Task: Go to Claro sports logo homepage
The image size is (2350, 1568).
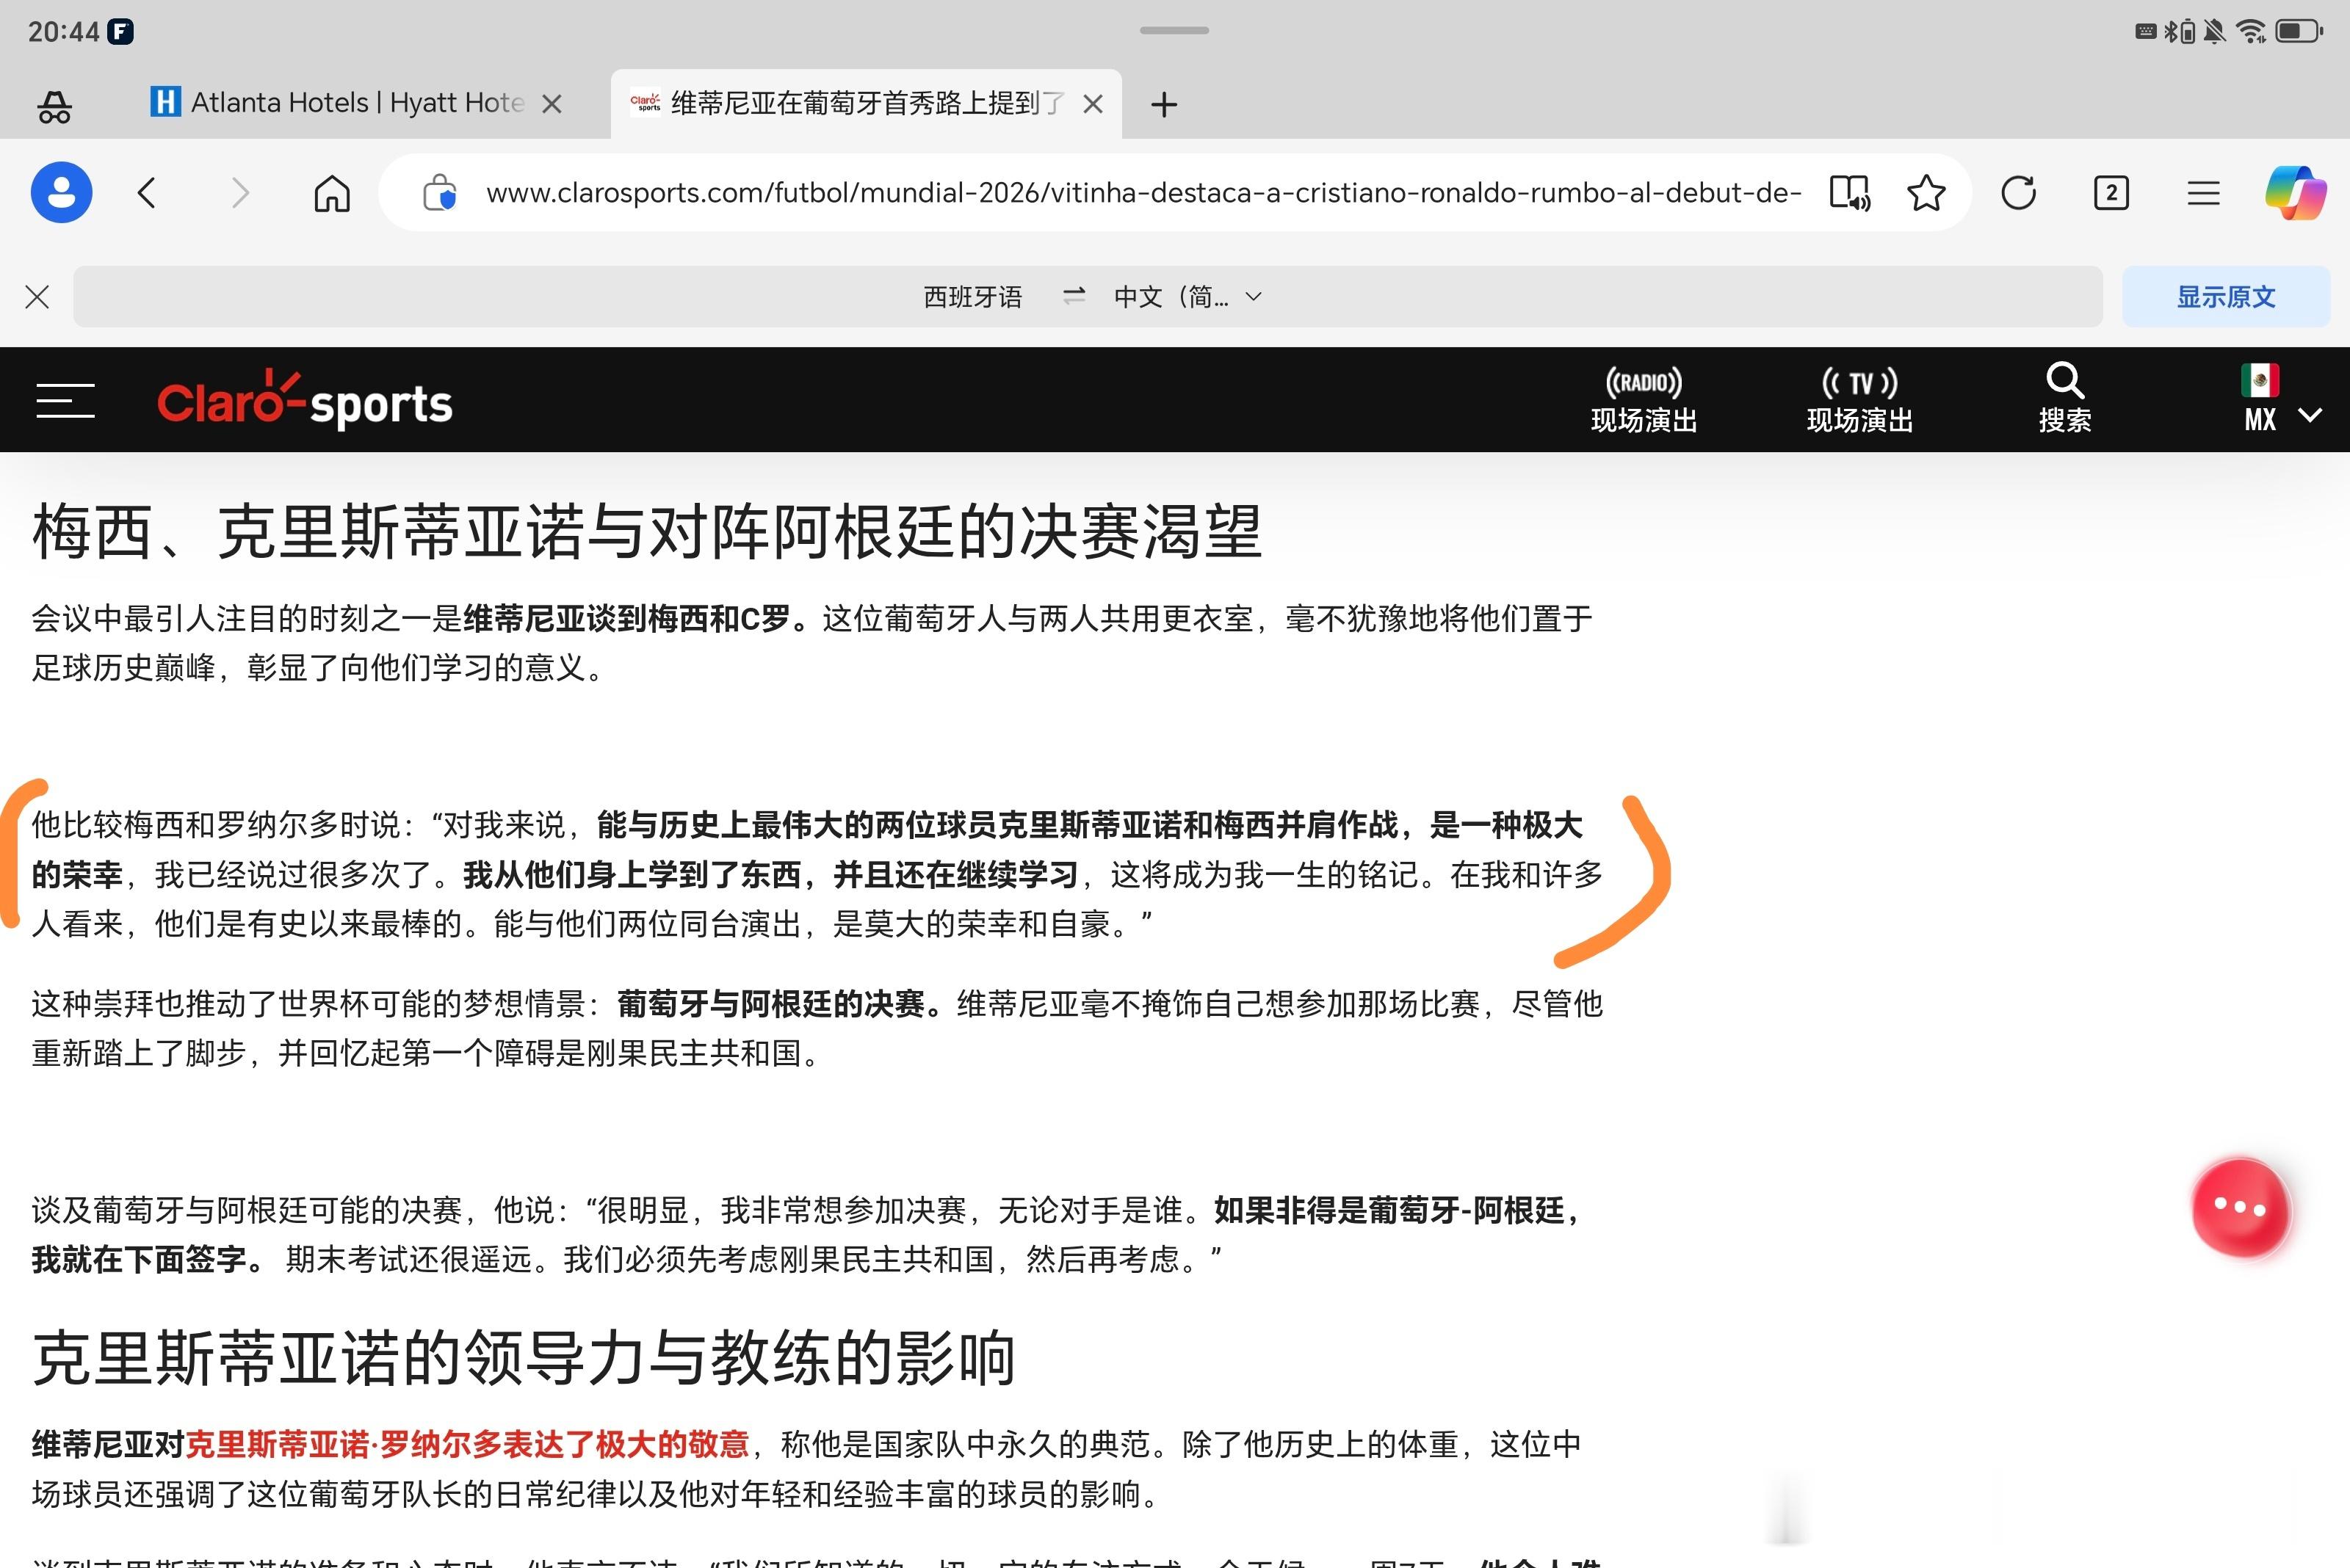Action: pyautogui.click(x=304, y=400)
